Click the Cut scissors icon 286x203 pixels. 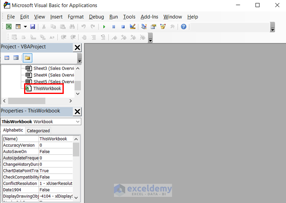point(44,27)
